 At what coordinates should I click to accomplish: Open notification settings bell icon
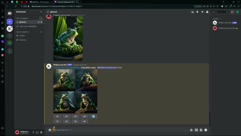tap(197, 12)
